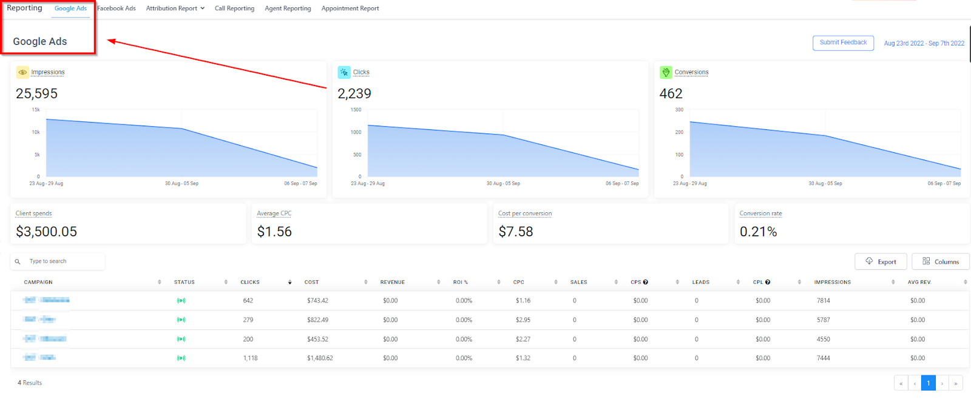Click the CPL help question icon
Image resolution: width=971 pixels, height=399 pixels.
coord(768,282)
